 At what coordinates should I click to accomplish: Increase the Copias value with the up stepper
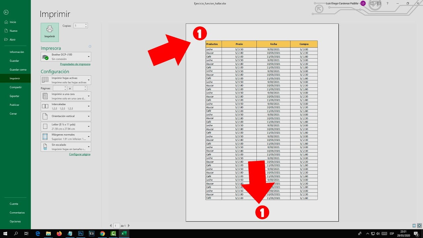tap(85, 24)
